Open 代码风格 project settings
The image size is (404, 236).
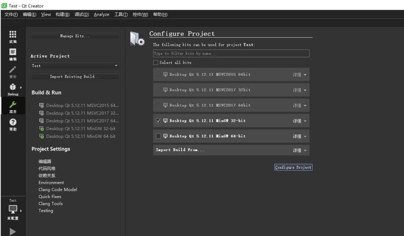47,168
